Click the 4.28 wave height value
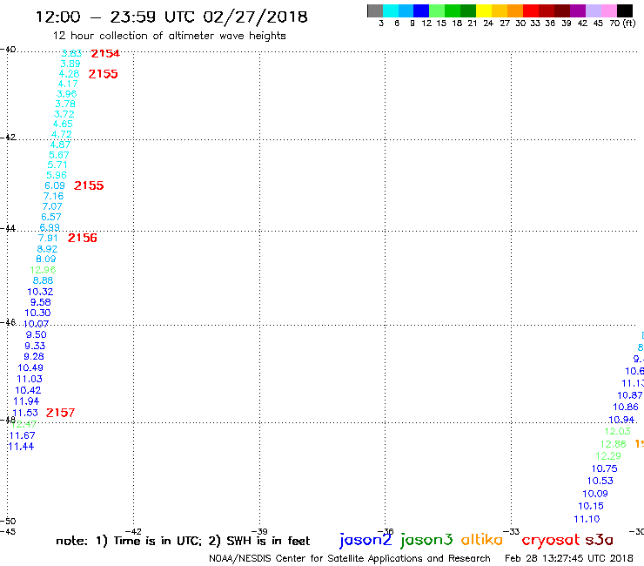This screenshot has width=644, height=566. click(69, 74)
